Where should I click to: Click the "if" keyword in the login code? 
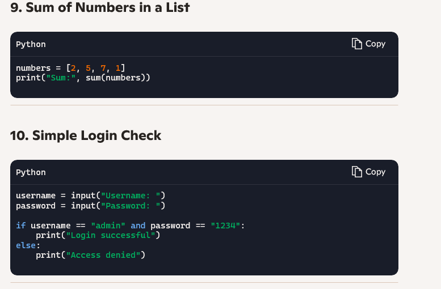20,226
